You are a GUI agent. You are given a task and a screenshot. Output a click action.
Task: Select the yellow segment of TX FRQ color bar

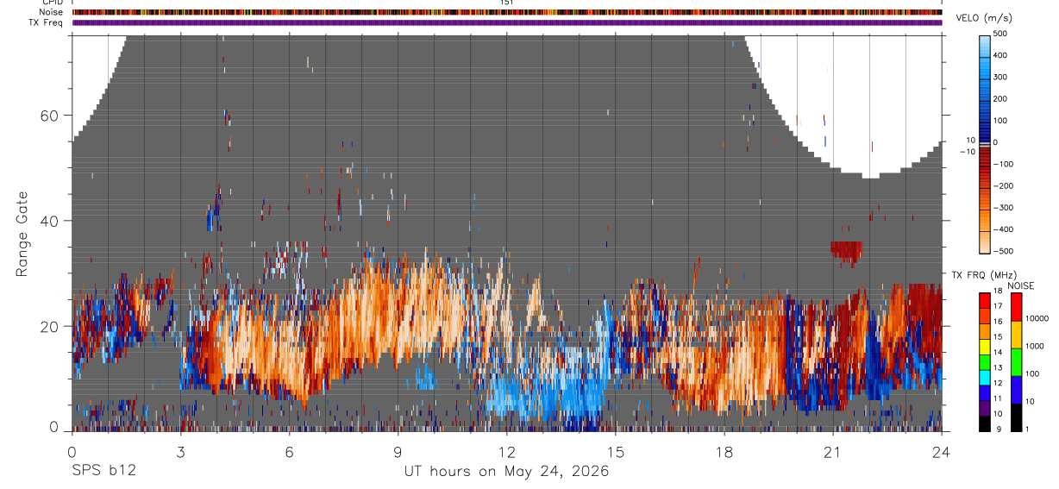[985, 348]
